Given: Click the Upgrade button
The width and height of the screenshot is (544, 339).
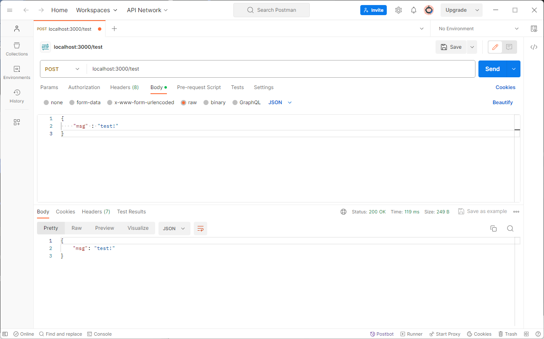Looking at the screenshot, I should pos(456,10).
